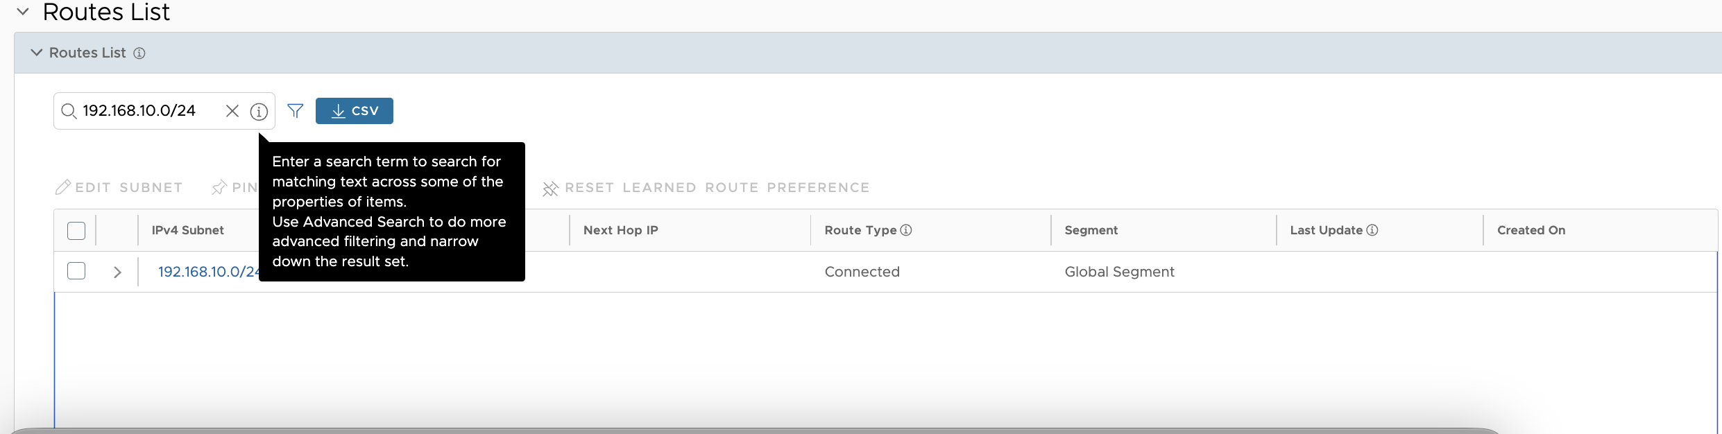Click the Created On column header
This screenshot has width=1722, height=434.
point(1531,230)
